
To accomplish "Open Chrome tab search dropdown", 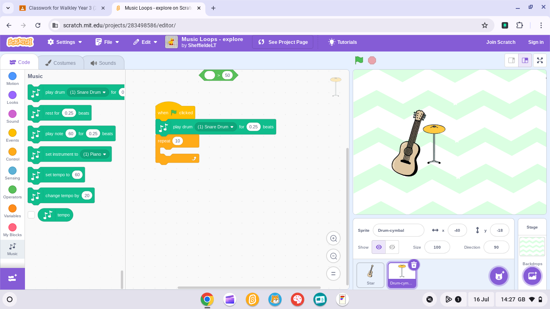I will [8, 8].
